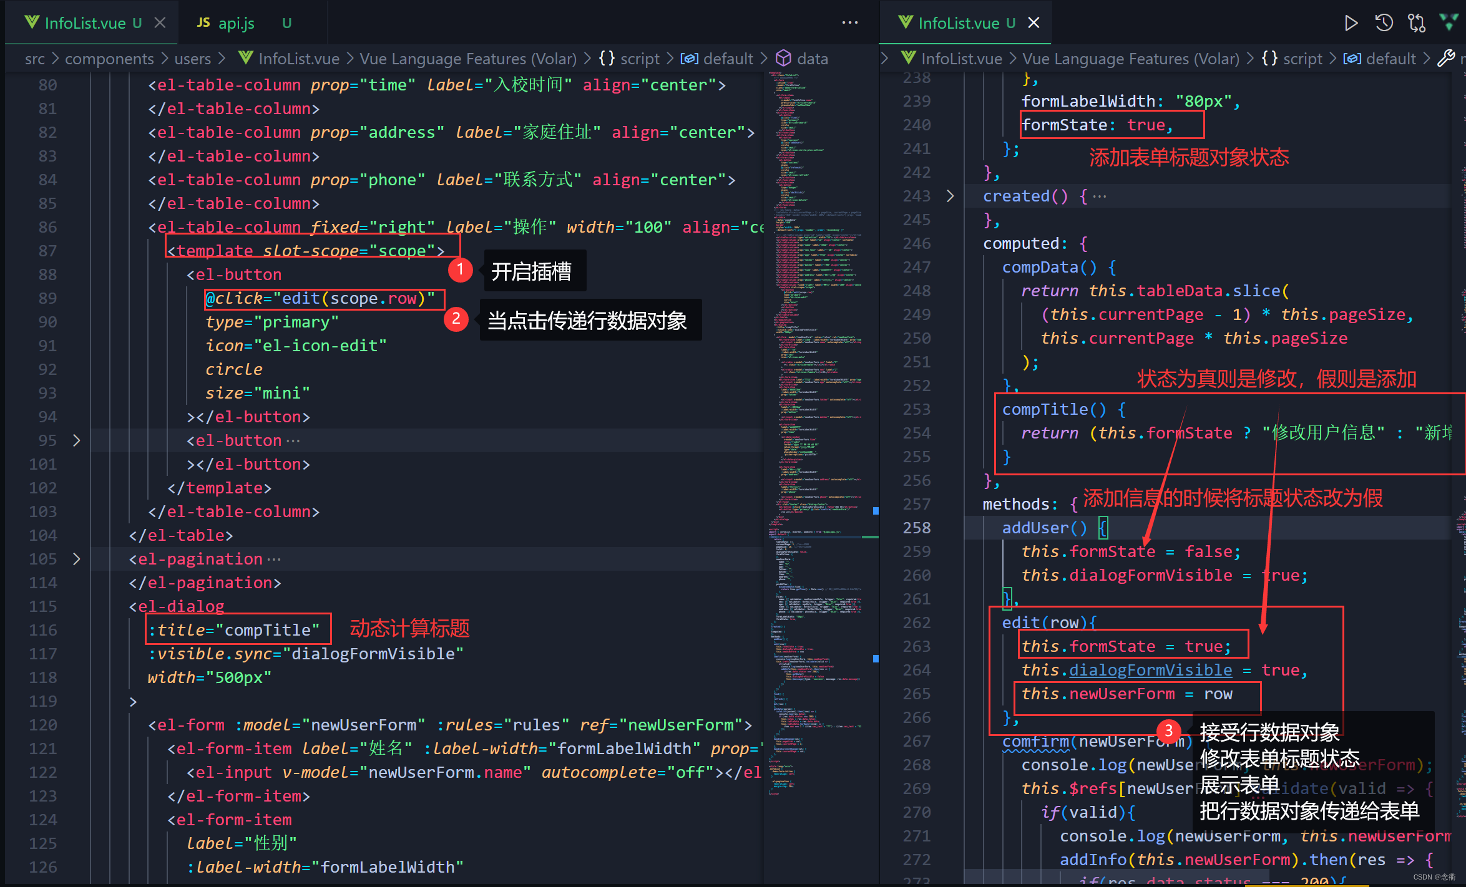Click the Volar split editors Vue icon
The height and width of the screenshot is (887, 1466).
coord(1449,22)
